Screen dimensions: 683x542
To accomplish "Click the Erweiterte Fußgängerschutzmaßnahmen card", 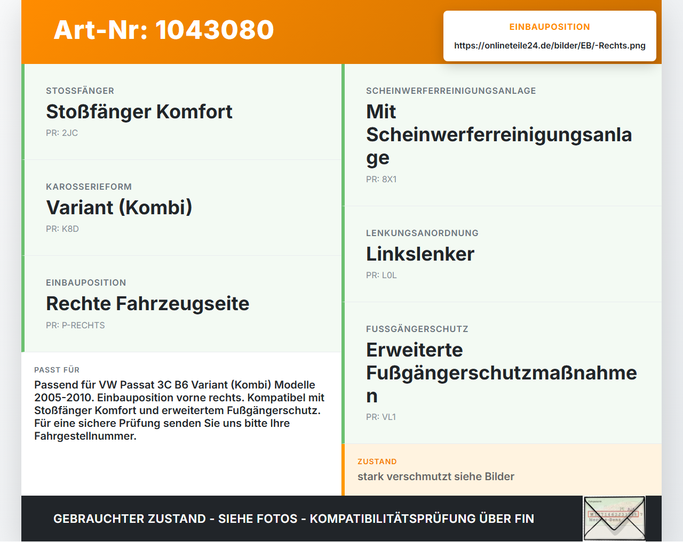I will 502,373.
